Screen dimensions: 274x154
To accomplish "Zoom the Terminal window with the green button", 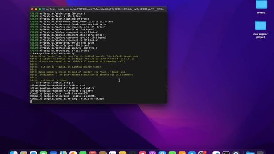I will 40,9.
